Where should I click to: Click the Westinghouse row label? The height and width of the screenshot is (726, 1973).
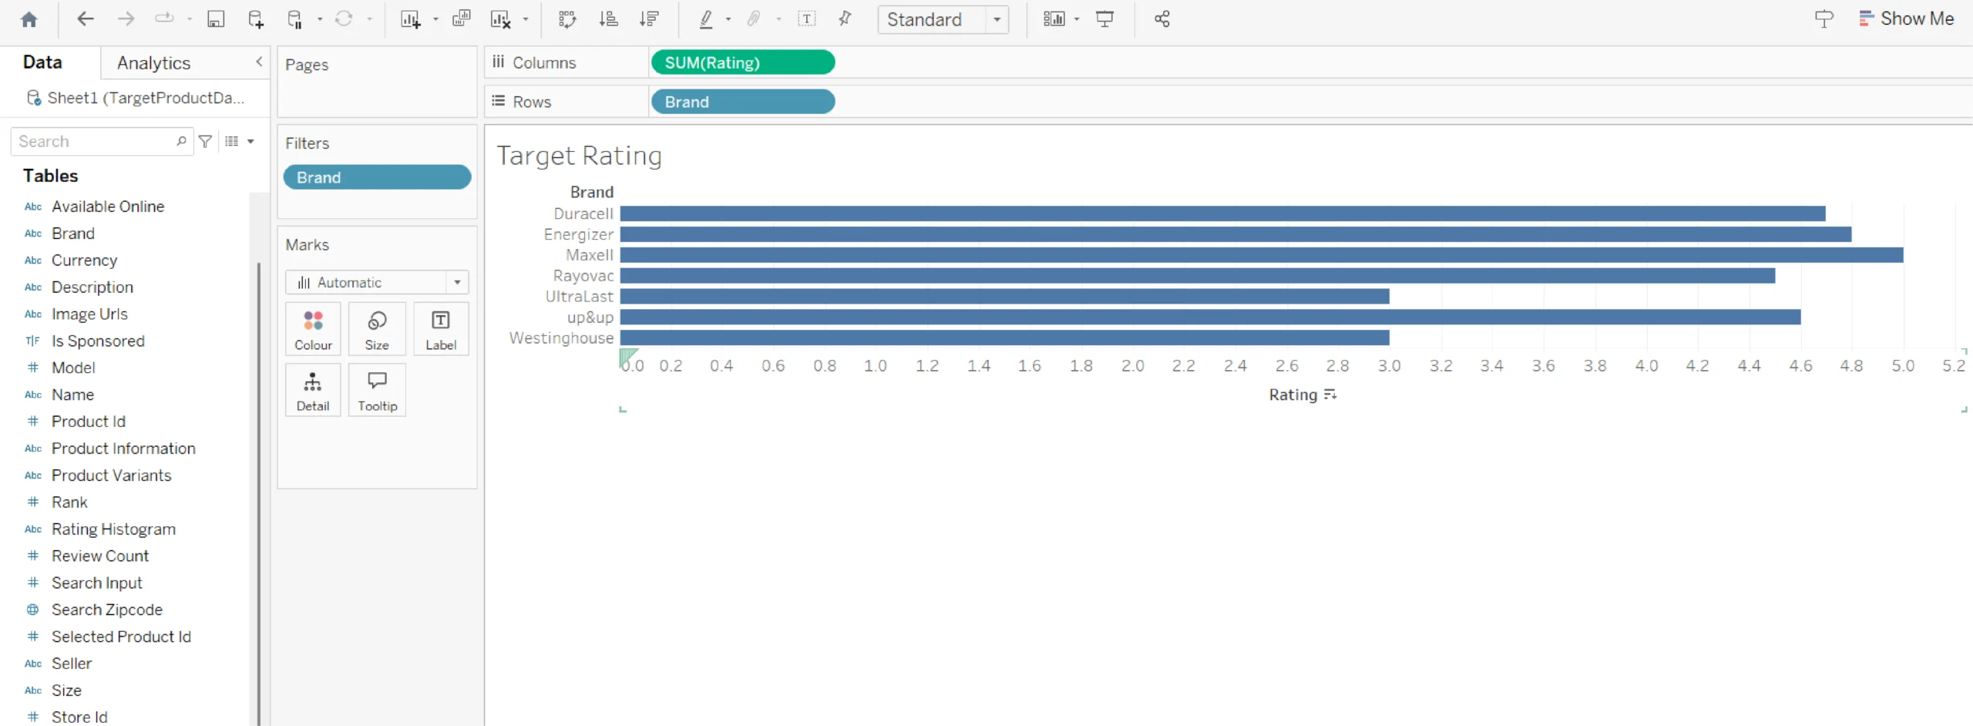click(x=561, y=338)
